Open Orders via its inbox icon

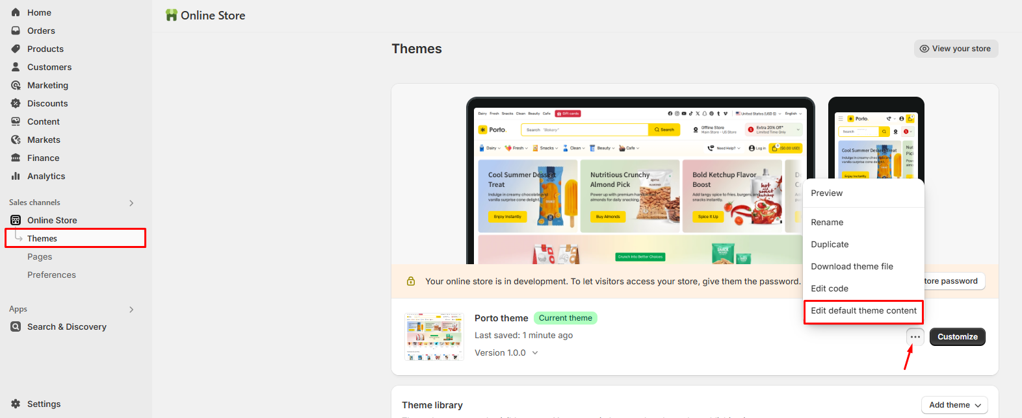pos(16,31)
